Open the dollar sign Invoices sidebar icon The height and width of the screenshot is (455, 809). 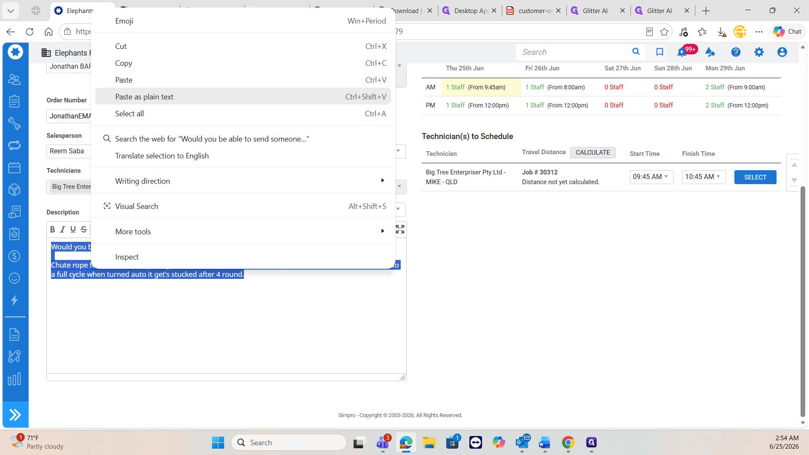[14, 256]
